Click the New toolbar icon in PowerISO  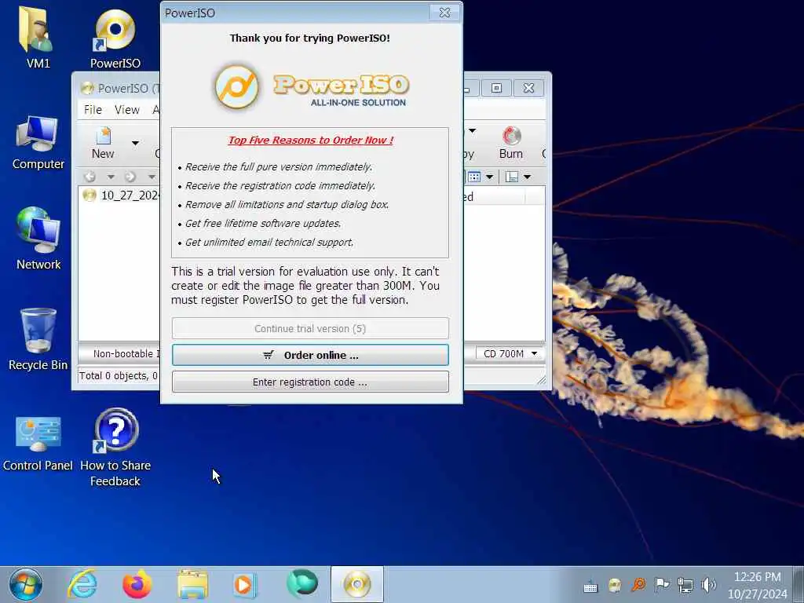(103, 144)
